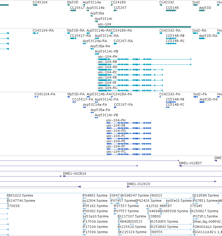Open the unc-104-RD transcript label
This screenshot has height=236, width=222.
tap(107, 67)
